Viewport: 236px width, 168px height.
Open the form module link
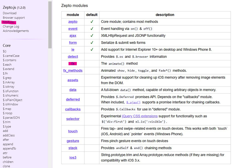[x=73, y=43]
